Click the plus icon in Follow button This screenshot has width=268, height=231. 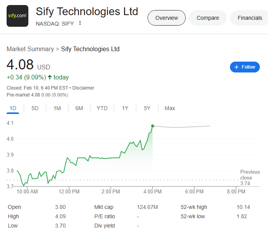[236, 67]
